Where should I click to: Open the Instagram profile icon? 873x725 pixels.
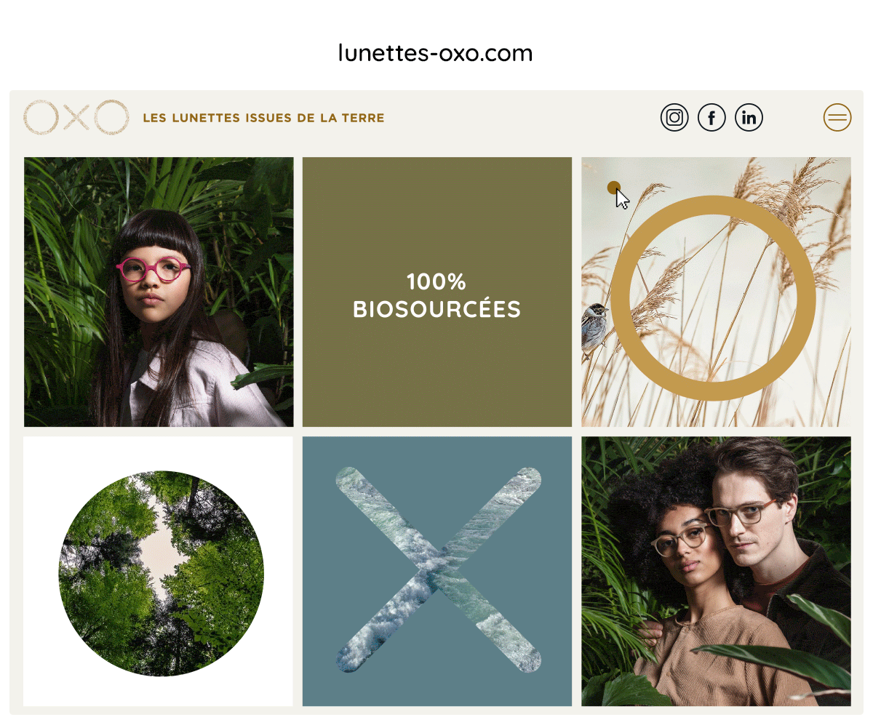[674, 117]
